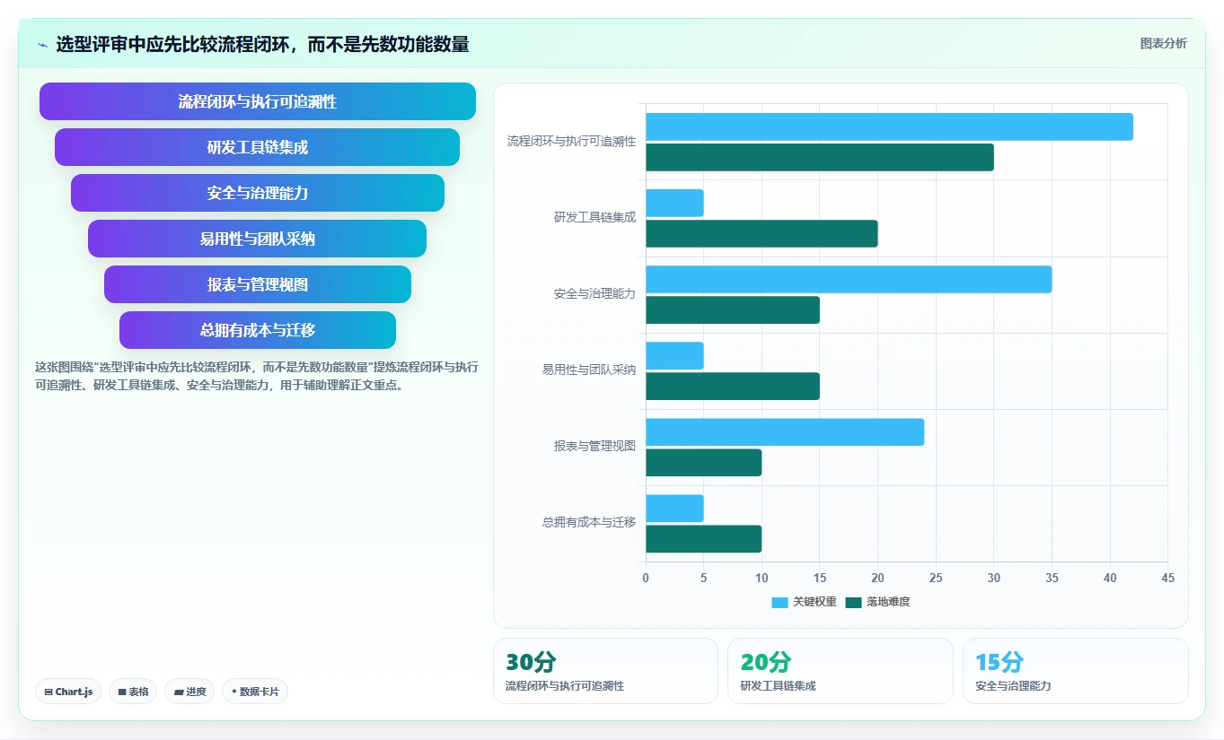Screen dimensions: 1224x740
Task: Click 关键权重 bar for 报表与管理视图
Action: point(785,431)
